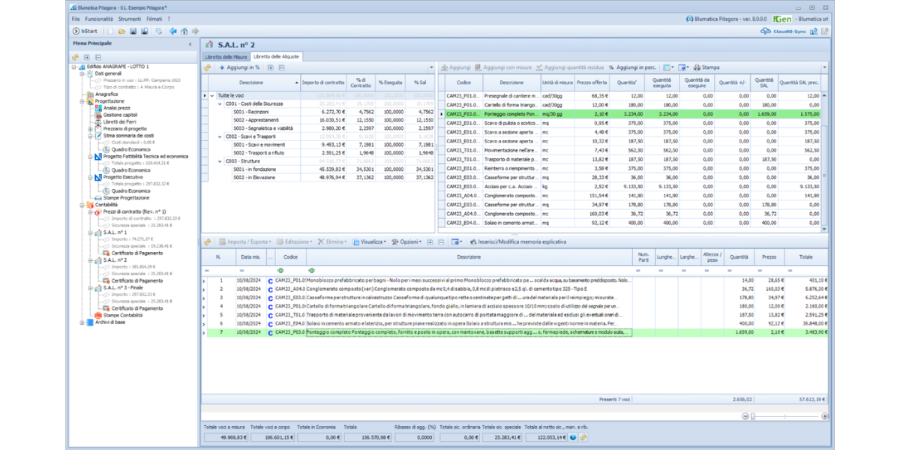Click the save floppy disk icon
This screenshot has width=900, height=450.
click(133, 31)
